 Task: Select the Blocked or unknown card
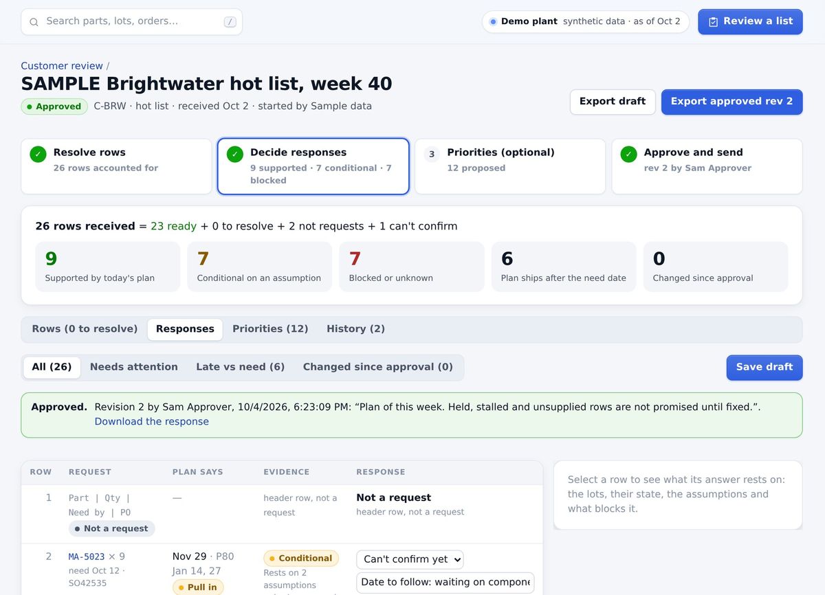(x=412, y=267)
